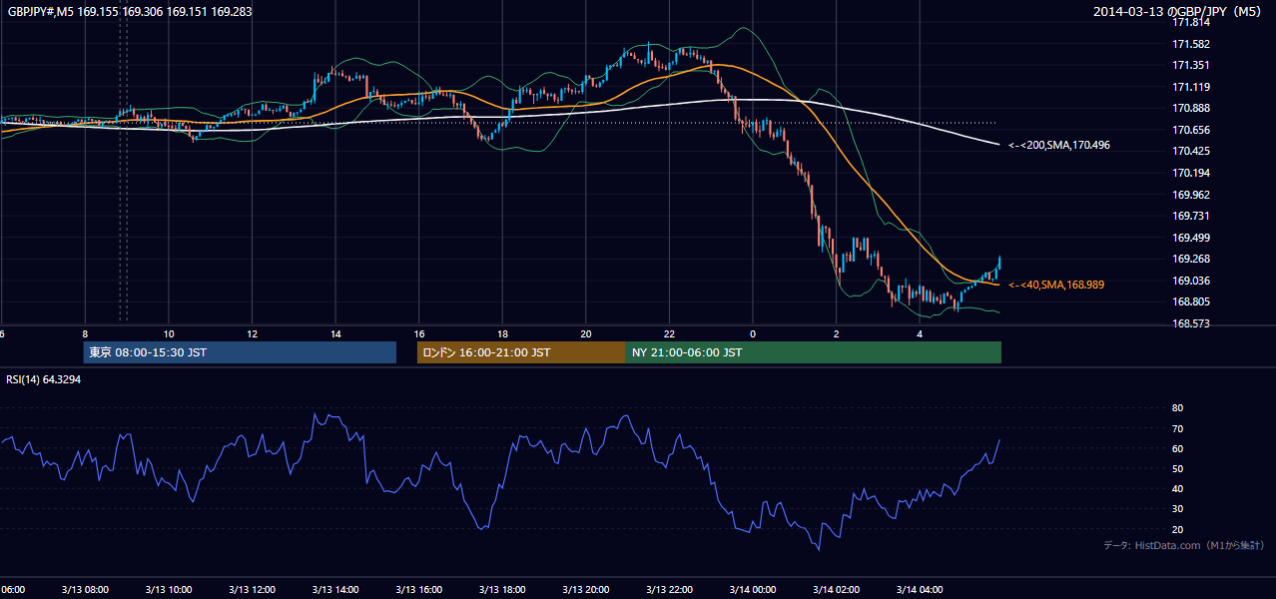Click hour tick 22 under price chart
Screen dimensions: 1276x599
coord(670,334)
